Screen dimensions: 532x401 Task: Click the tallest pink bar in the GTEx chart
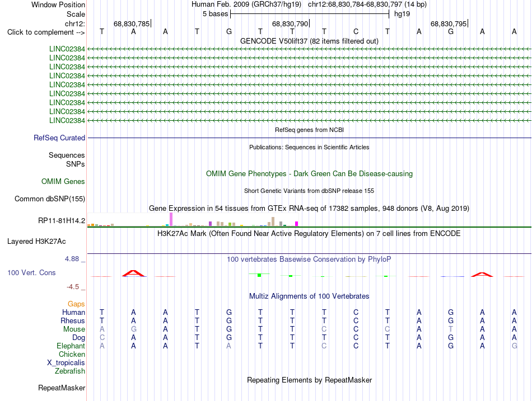point(171,219)
